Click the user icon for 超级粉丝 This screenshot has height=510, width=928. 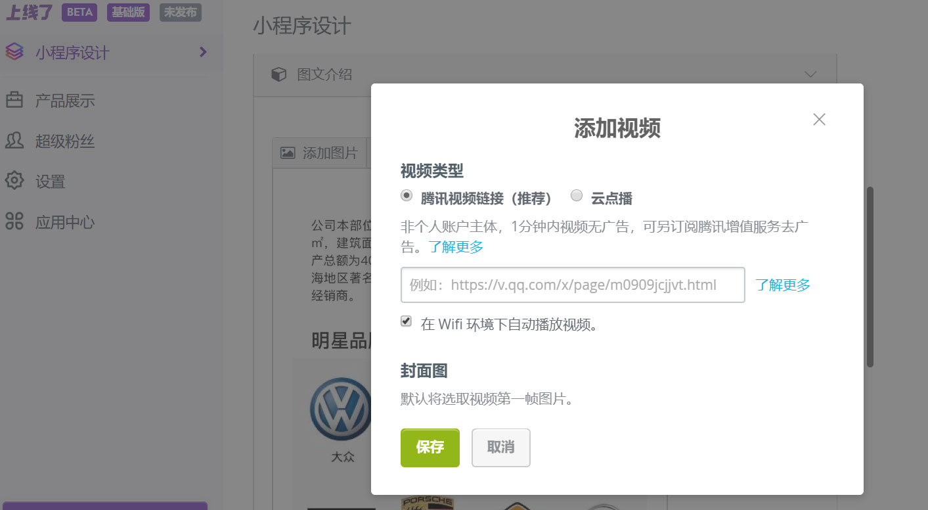pos(14,141)
